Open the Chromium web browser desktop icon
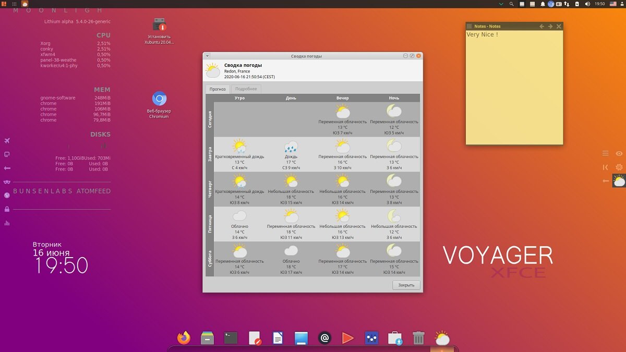The width and height of the screenshot is (626, 352). tap(159, 105)
